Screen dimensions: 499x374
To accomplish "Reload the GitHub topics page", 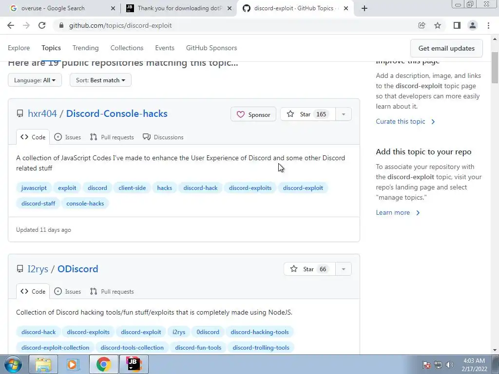I will pyautogui.click(x=42, y=25).
